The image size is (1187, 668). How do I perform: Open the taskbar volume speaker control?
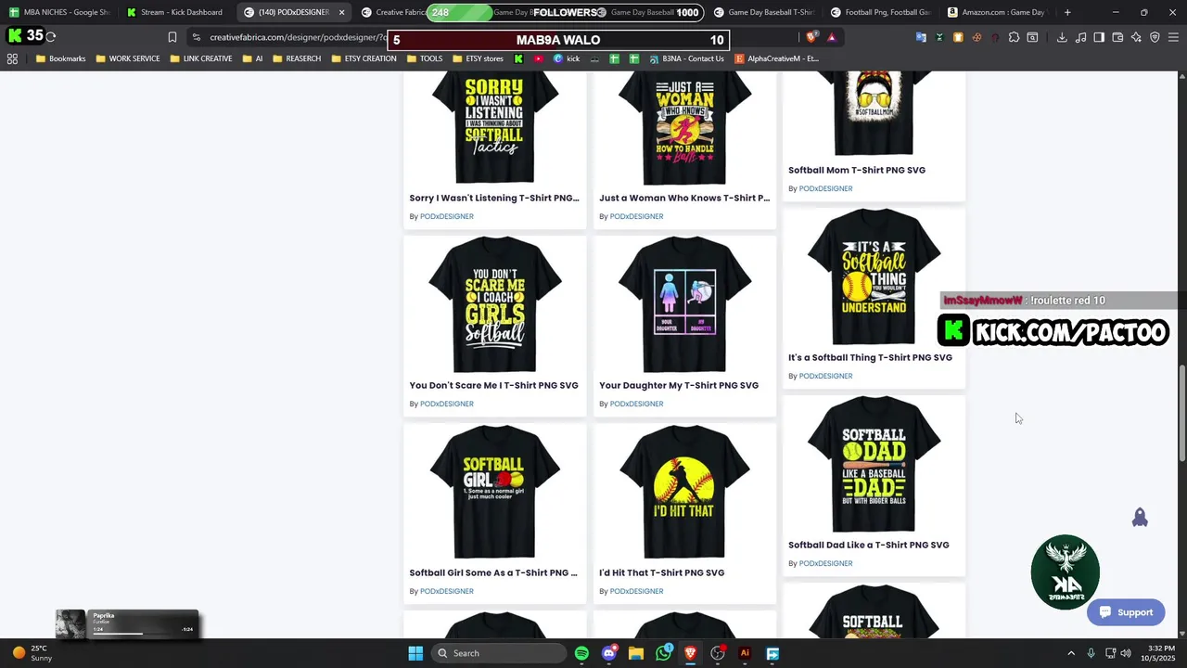coord(1125,653)
